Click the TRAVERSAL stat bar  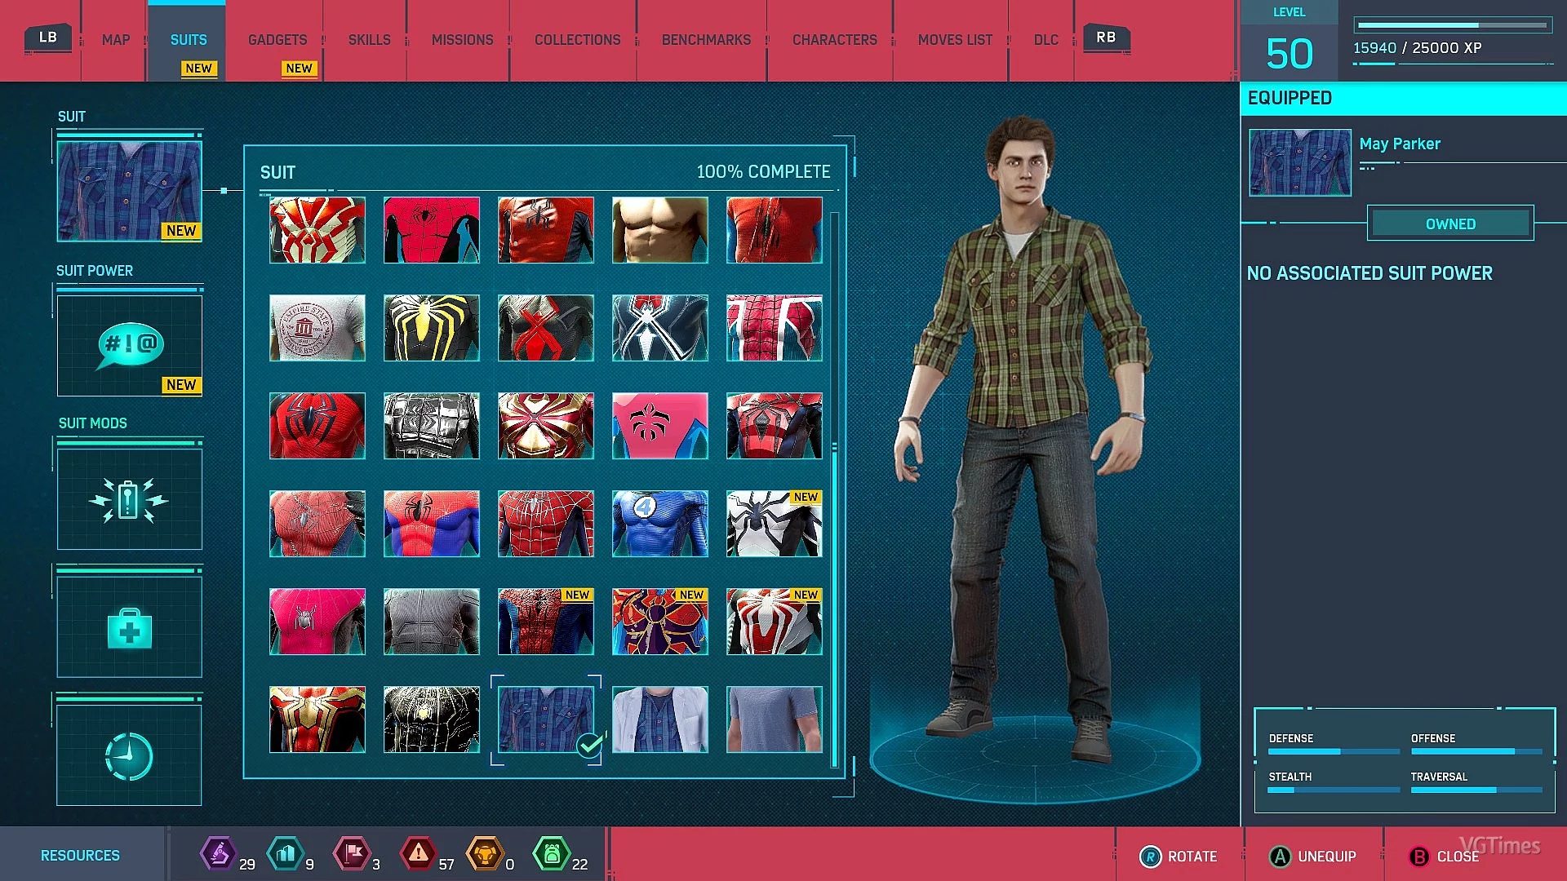[x=1476, y=790]
